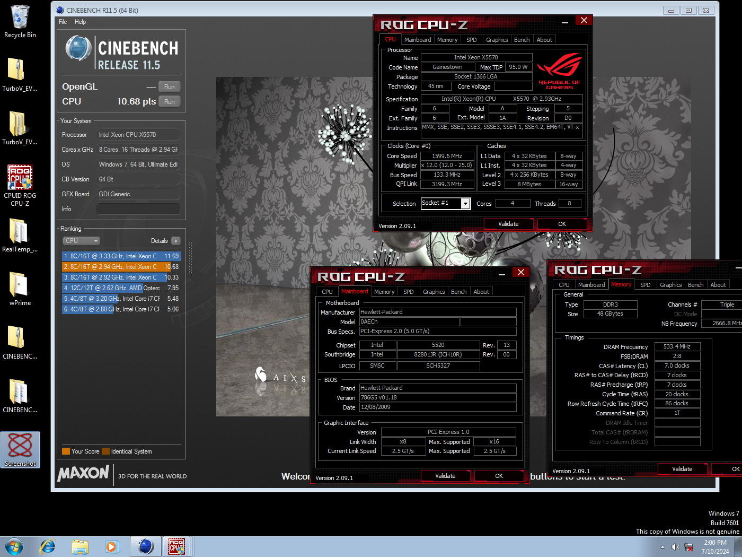Close the Mainboard CPU-Z window

[x=521, y=272]
